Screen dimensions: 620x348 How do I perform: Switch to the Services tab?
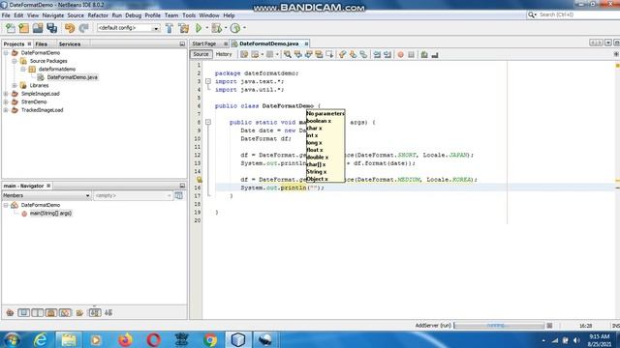[70, 44]
